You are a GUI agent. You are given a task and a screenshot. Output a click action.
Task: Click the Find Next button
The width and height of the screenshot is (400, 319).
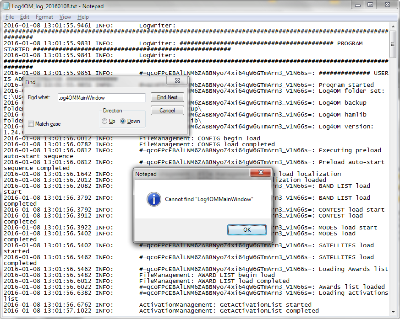click(167, 97)
